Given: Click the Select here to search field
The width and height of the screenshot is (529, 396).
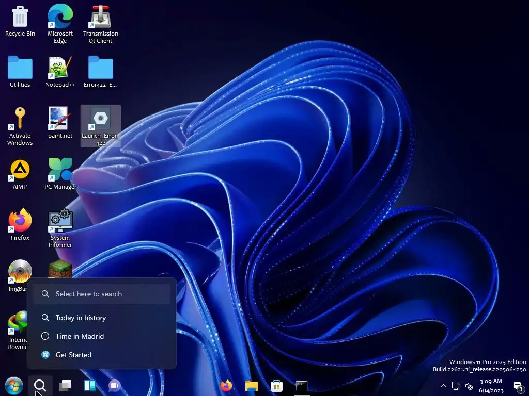Looking at the screenshot, I should tap(102, 294).
